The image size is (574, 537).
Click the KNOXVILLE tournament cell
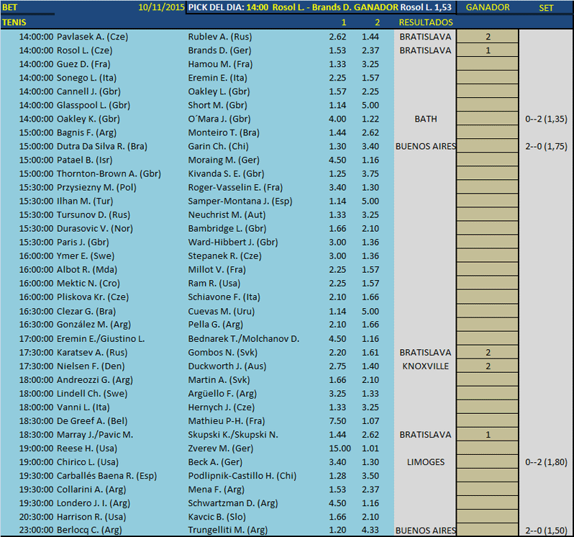[x=425, y=366]
